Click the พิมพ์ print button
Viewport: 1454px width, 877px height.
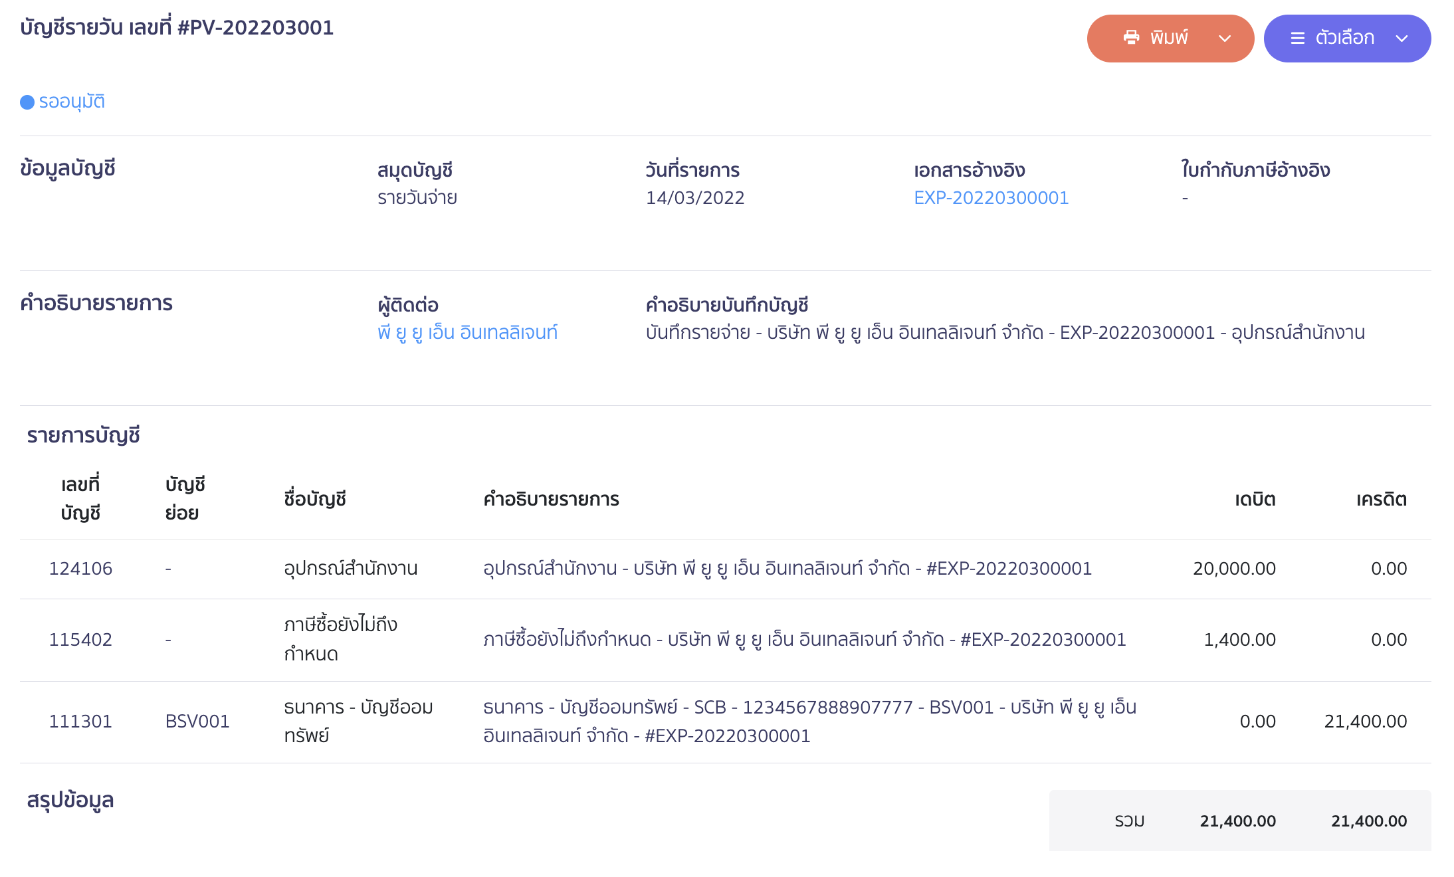pyautogui.click(x=1170, y=38)
